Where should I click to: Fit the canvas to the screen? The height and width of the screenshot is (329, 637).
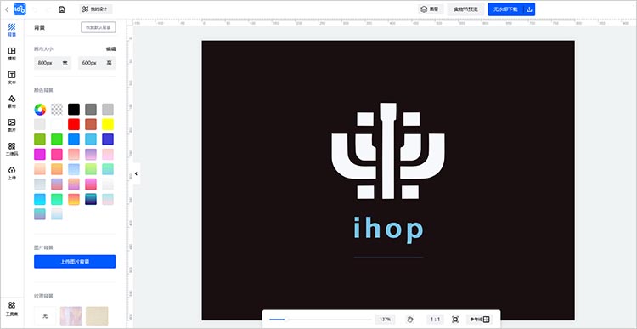click(x=455, y=320)
